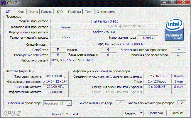
Task: Switch to the ЦП tab
Action: click(x=8, y=11)
